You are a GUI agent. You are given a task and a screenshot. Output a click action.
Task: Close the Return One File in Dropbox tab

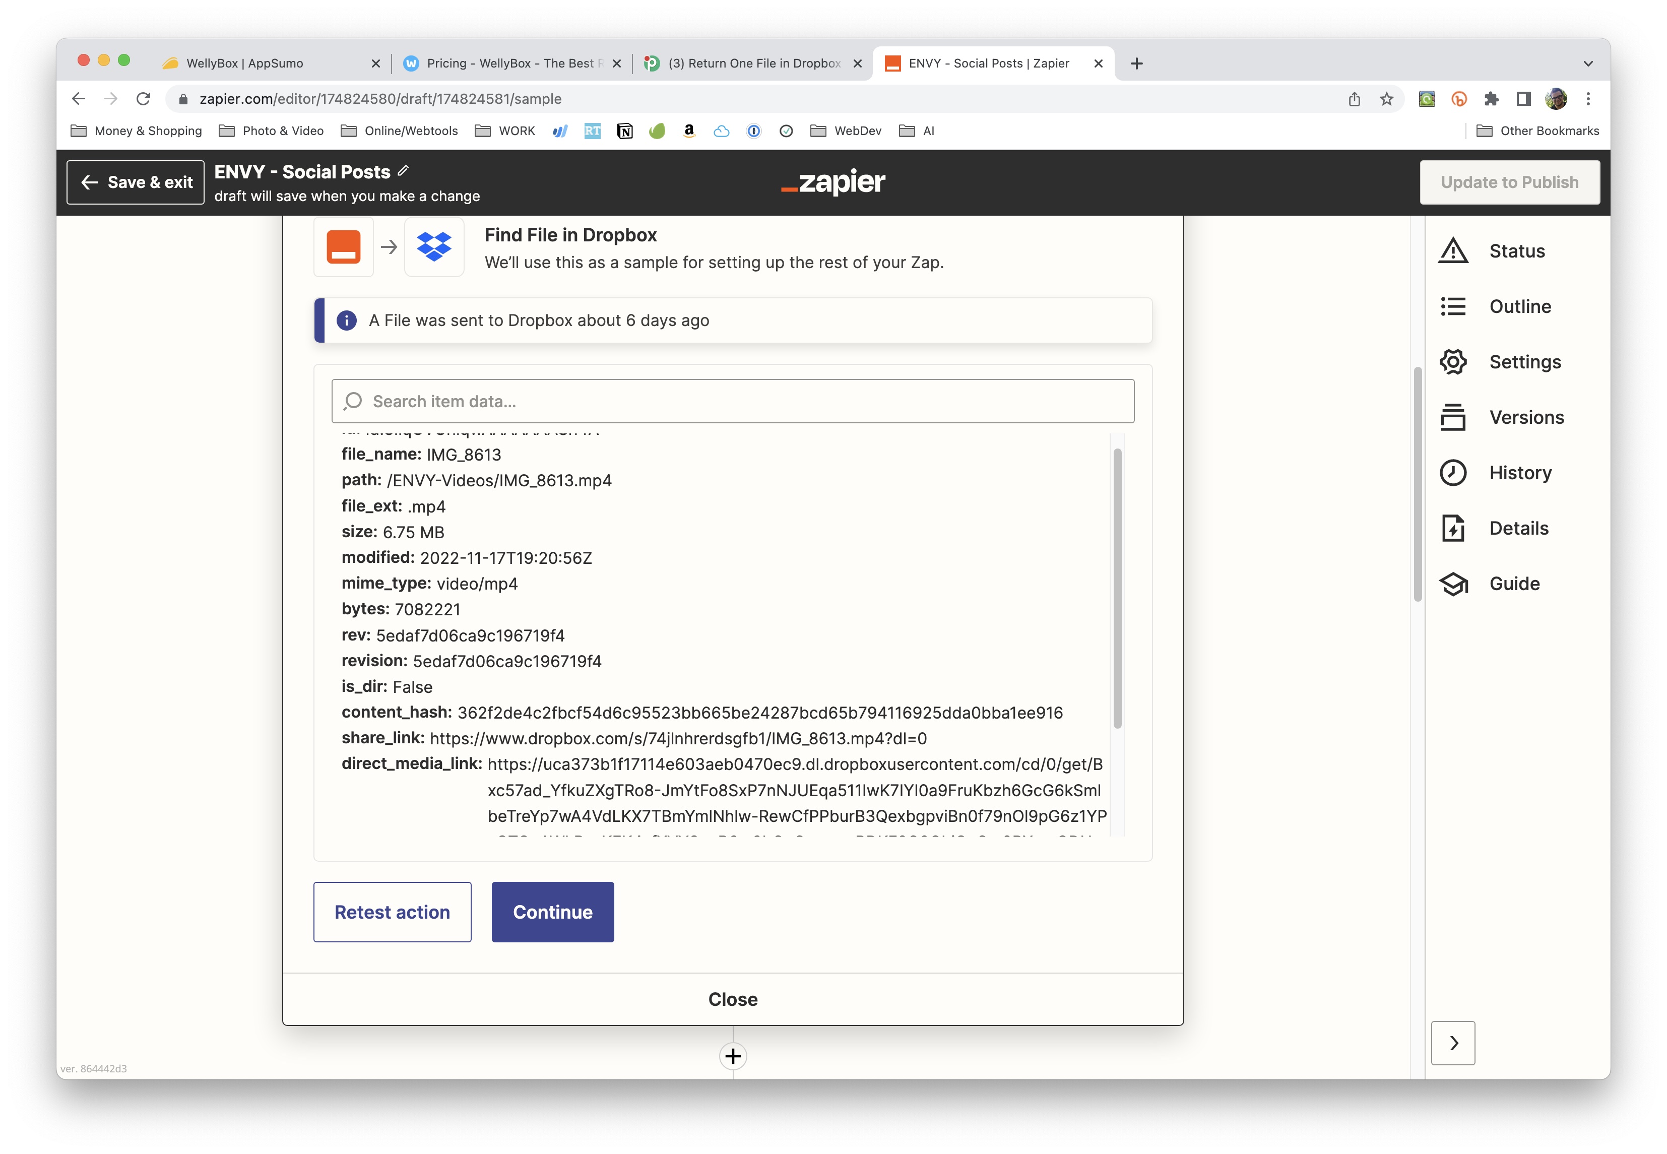pyautogui.click(x=857, y=63)
